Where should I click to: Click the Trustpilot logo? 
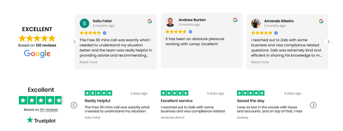pyautogui.click(x=41, y=120)
